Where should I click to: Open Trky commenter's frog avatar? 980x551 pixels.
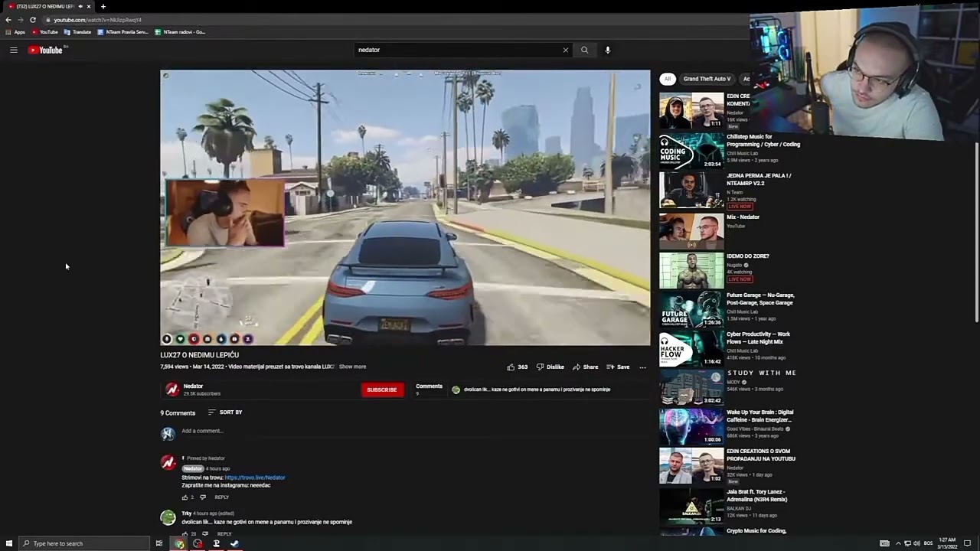tap(168, 518)
